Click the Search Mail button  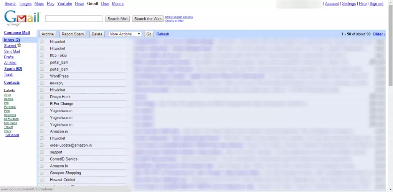(117, 19)
